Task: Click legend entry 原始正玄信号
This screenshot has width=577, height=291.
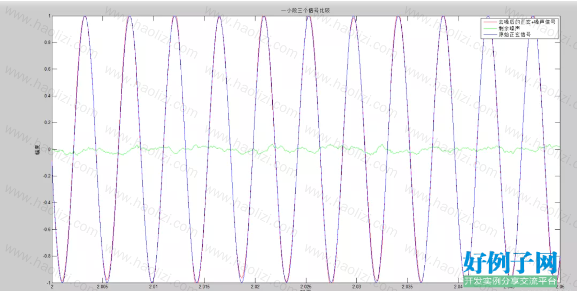Action: coord(514,34)
